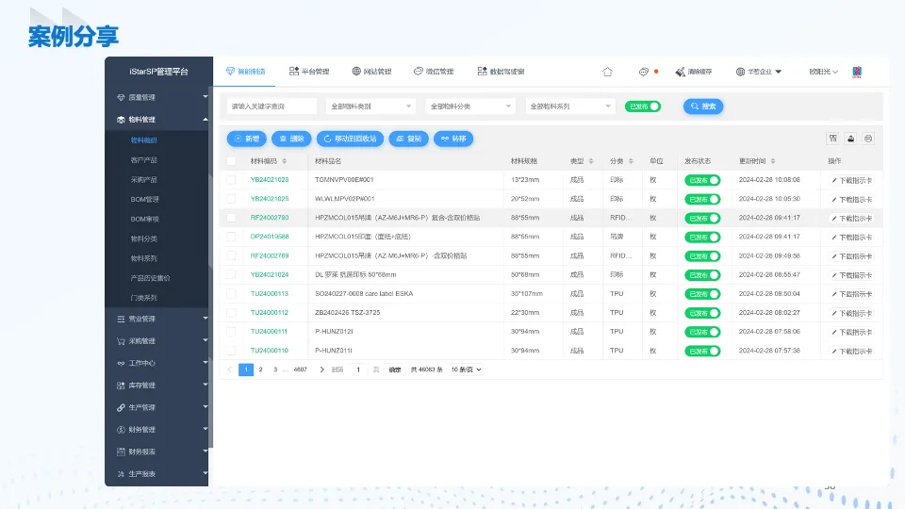Click the 新增 button

click(246, 139)
